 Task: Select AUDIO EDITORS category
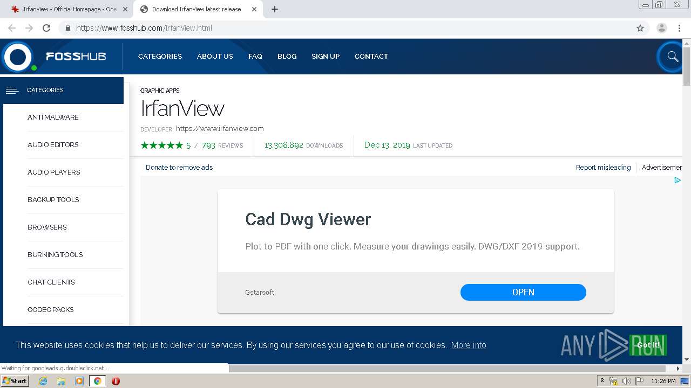[53, 144]
